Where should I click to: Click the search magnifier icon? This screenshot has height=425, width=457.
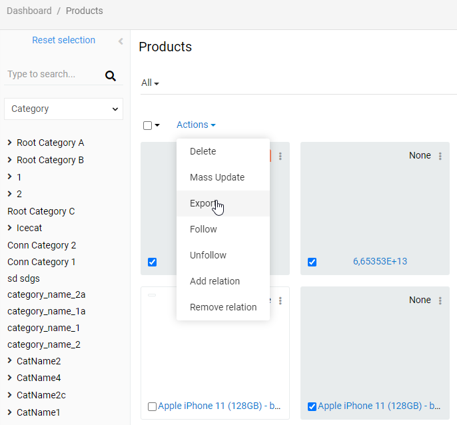(x=111, y=76)
